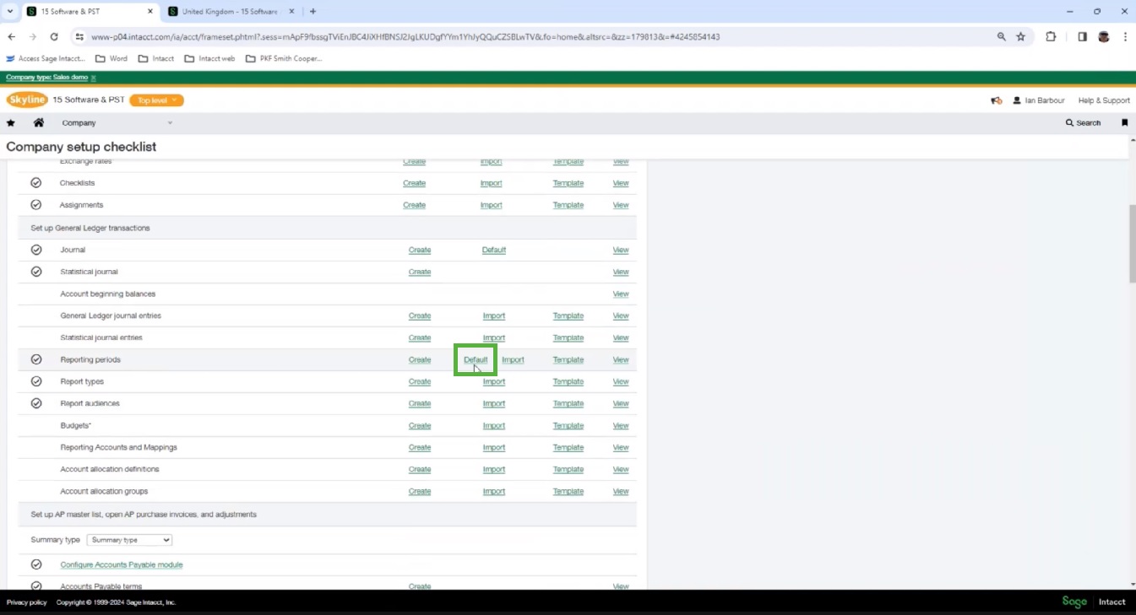Open the Summary type dropdown
Screen dimensions: 1136x615
click(x=128, y=540)
